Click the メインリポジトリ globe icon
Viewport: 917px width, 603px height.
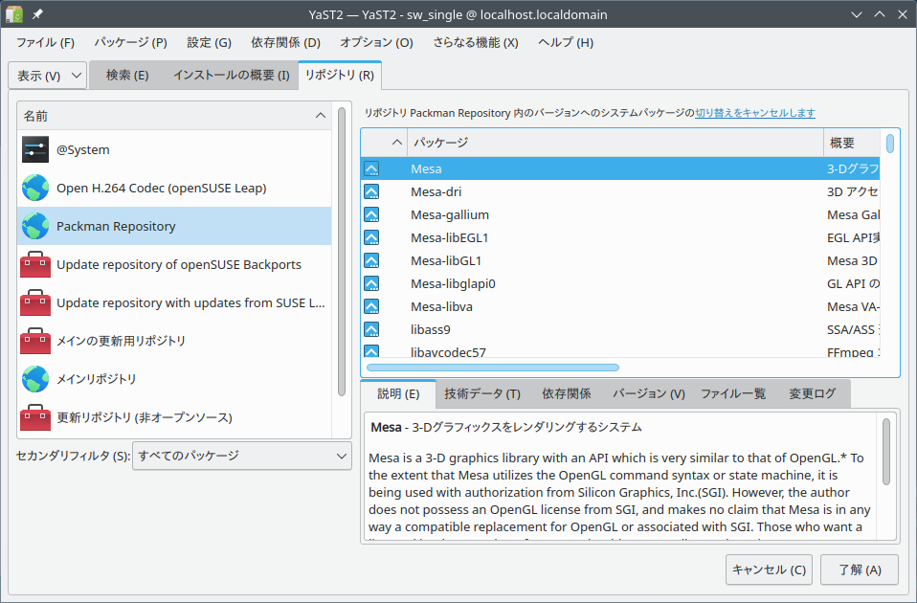pyautogui.click(x=35, y=379)
